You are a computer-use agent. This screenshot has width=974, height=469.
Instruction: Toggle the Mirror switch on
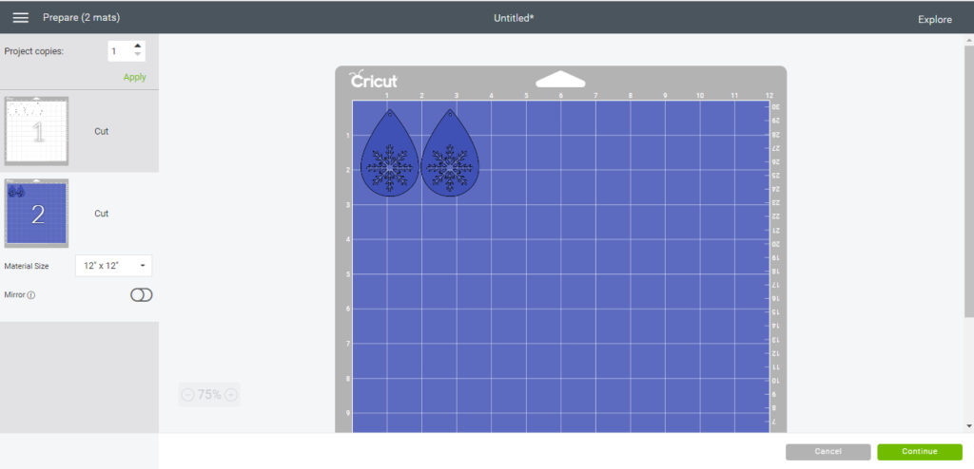141,295
